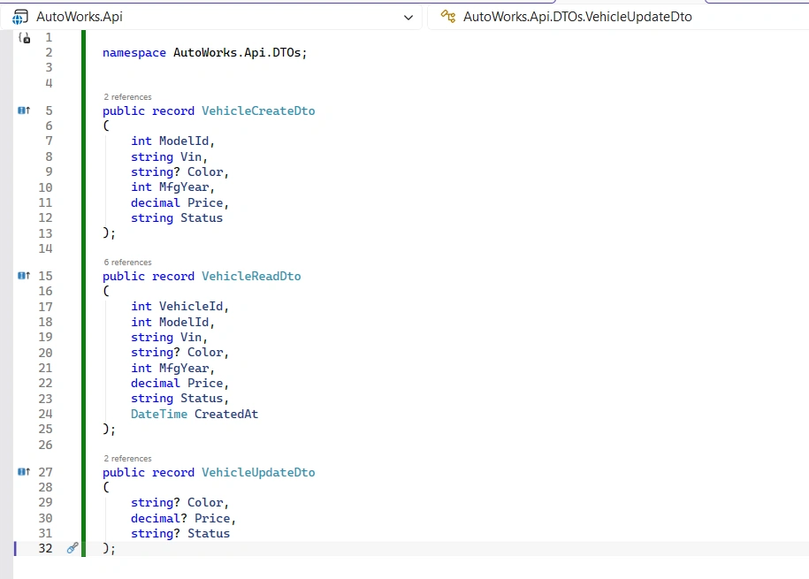Click the DateTime type on line 24

pos(159,414)
